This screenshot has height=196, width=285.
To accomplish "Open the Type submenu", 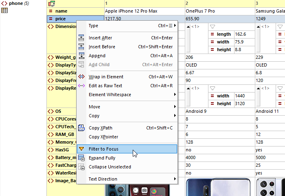I will click(x=127, y=26).
